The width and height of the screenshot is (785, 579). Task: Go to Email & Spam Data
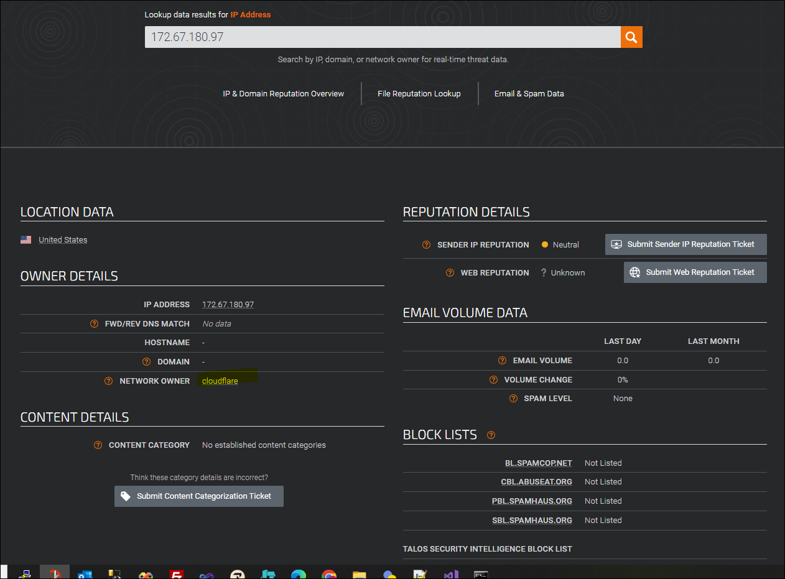click(529, 94)
